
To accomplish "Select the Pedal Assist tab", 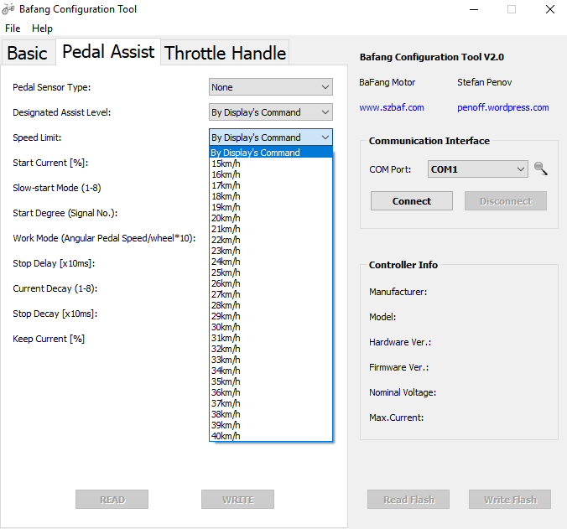I will click(x=108, y=51).
